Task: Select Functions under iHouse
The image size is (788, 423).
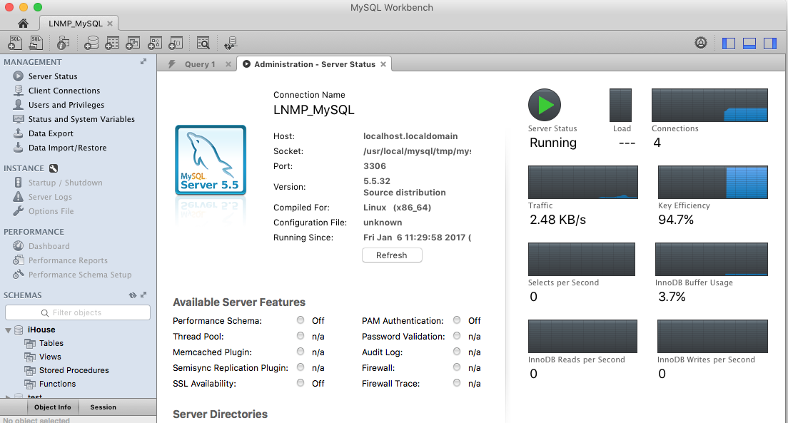Action: tap(57, 384)
